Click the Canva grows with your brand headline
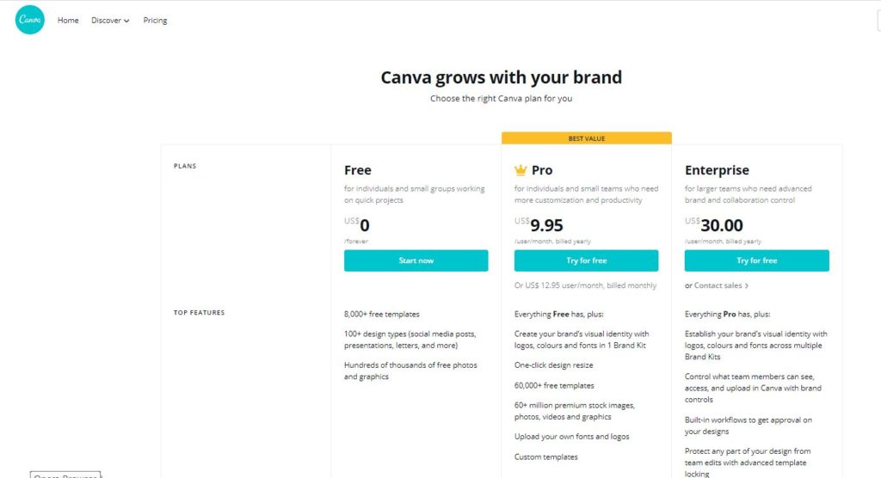This screenshot has height=478, width=881. [502, 77]
